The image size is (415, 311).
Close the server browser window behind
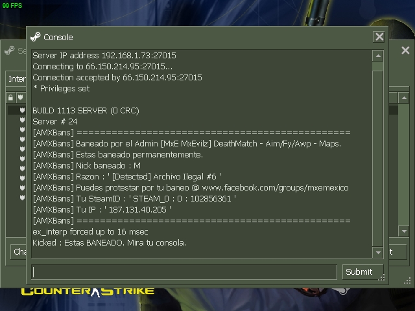405,51
